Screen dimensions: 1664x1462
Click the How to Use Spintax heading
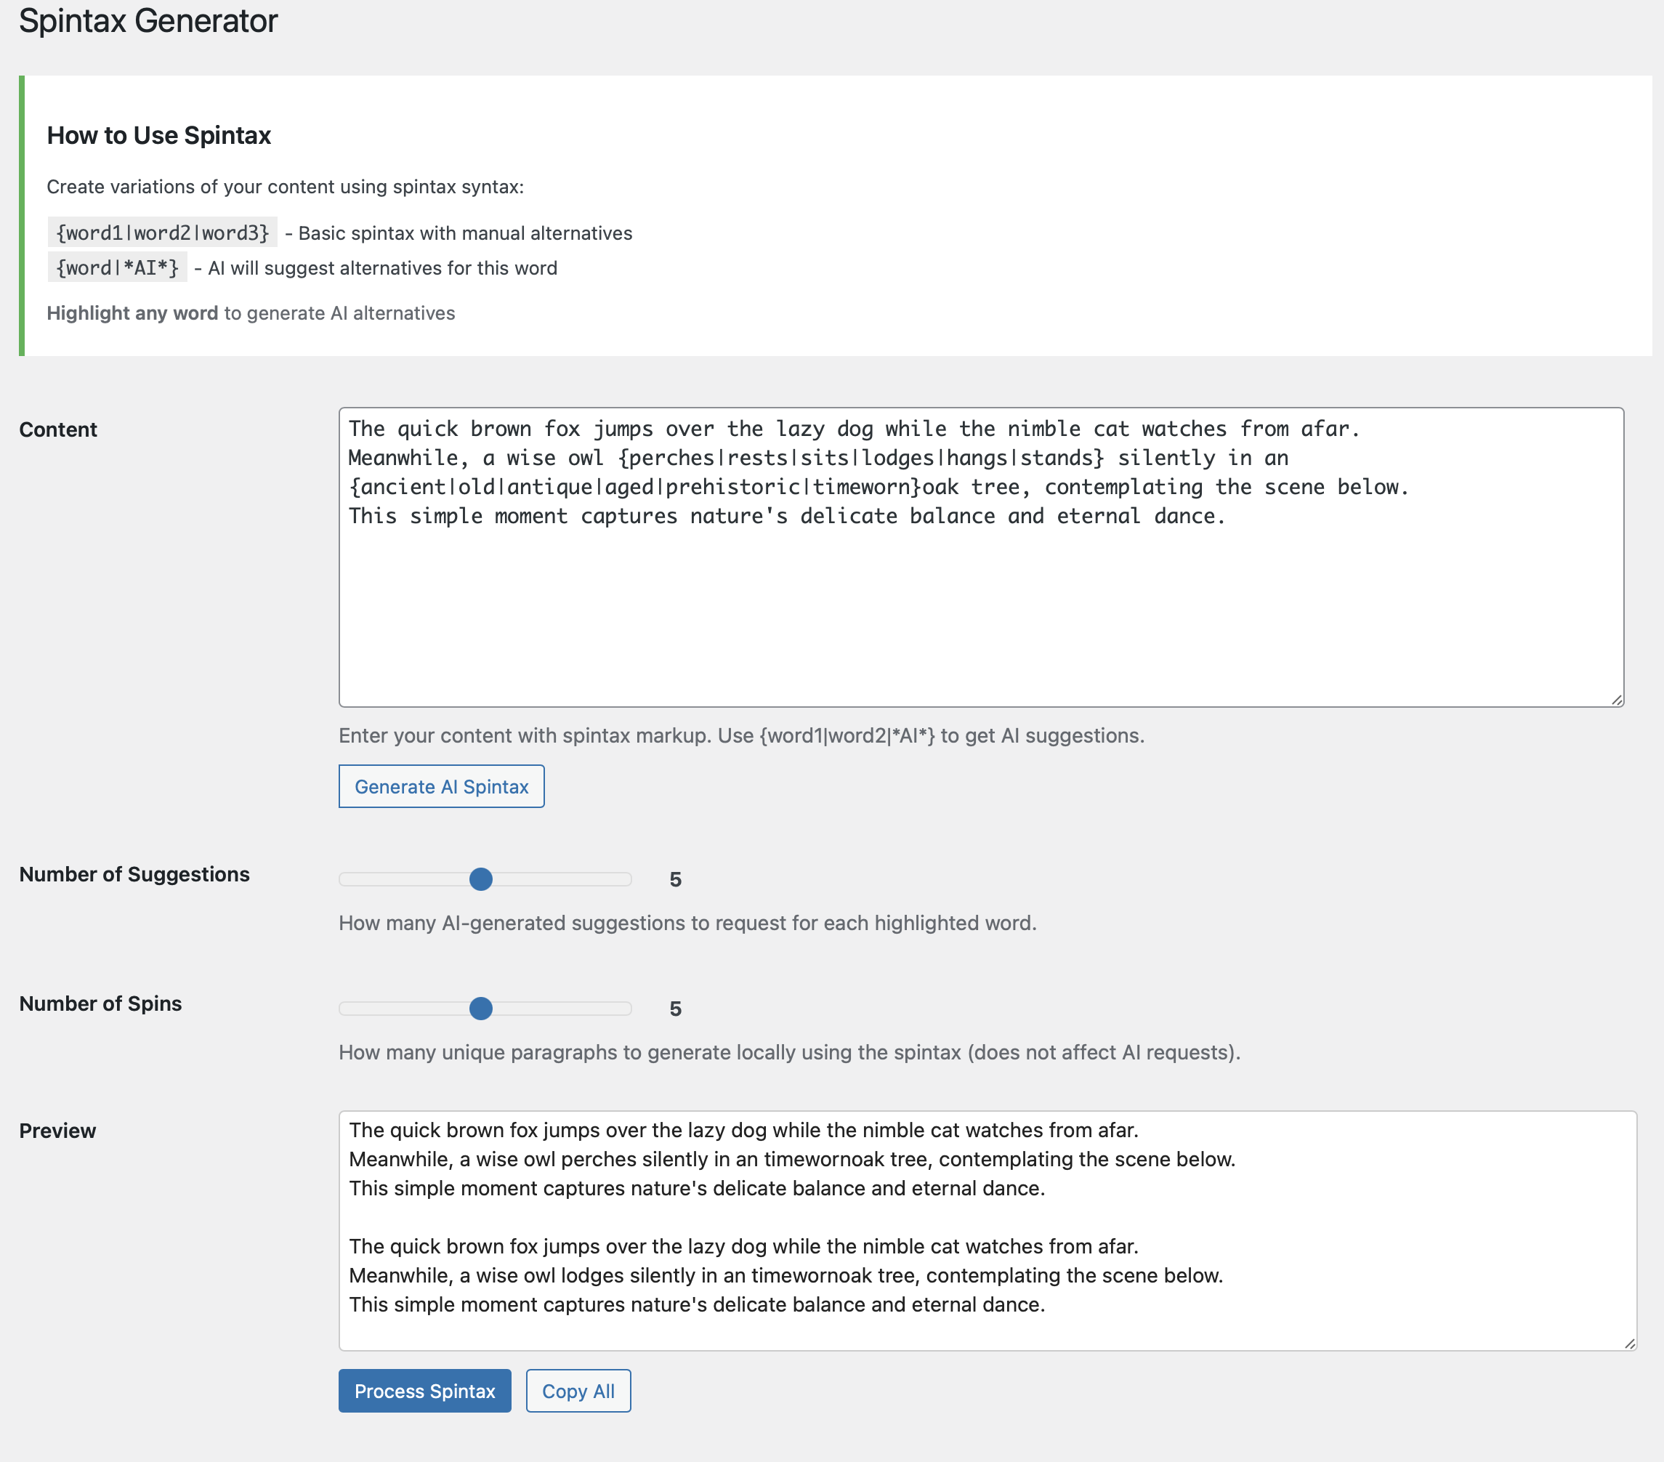(158, 135)
